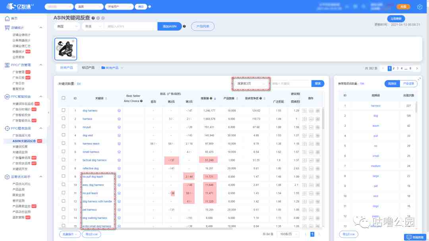
Task: Click the layers icon beside harness leash
Action: point(119,143)
